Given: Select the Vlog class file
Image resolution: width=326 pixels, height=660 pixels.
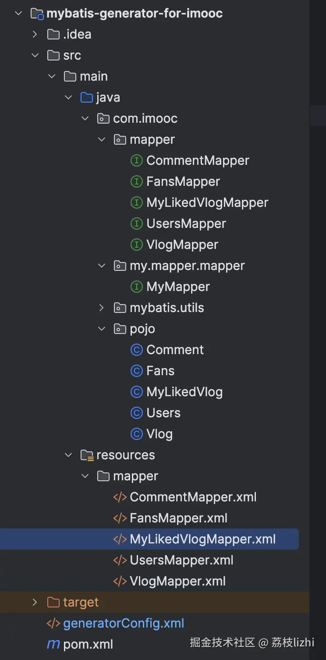Looking at the screenshot, I should click(159, 434).
